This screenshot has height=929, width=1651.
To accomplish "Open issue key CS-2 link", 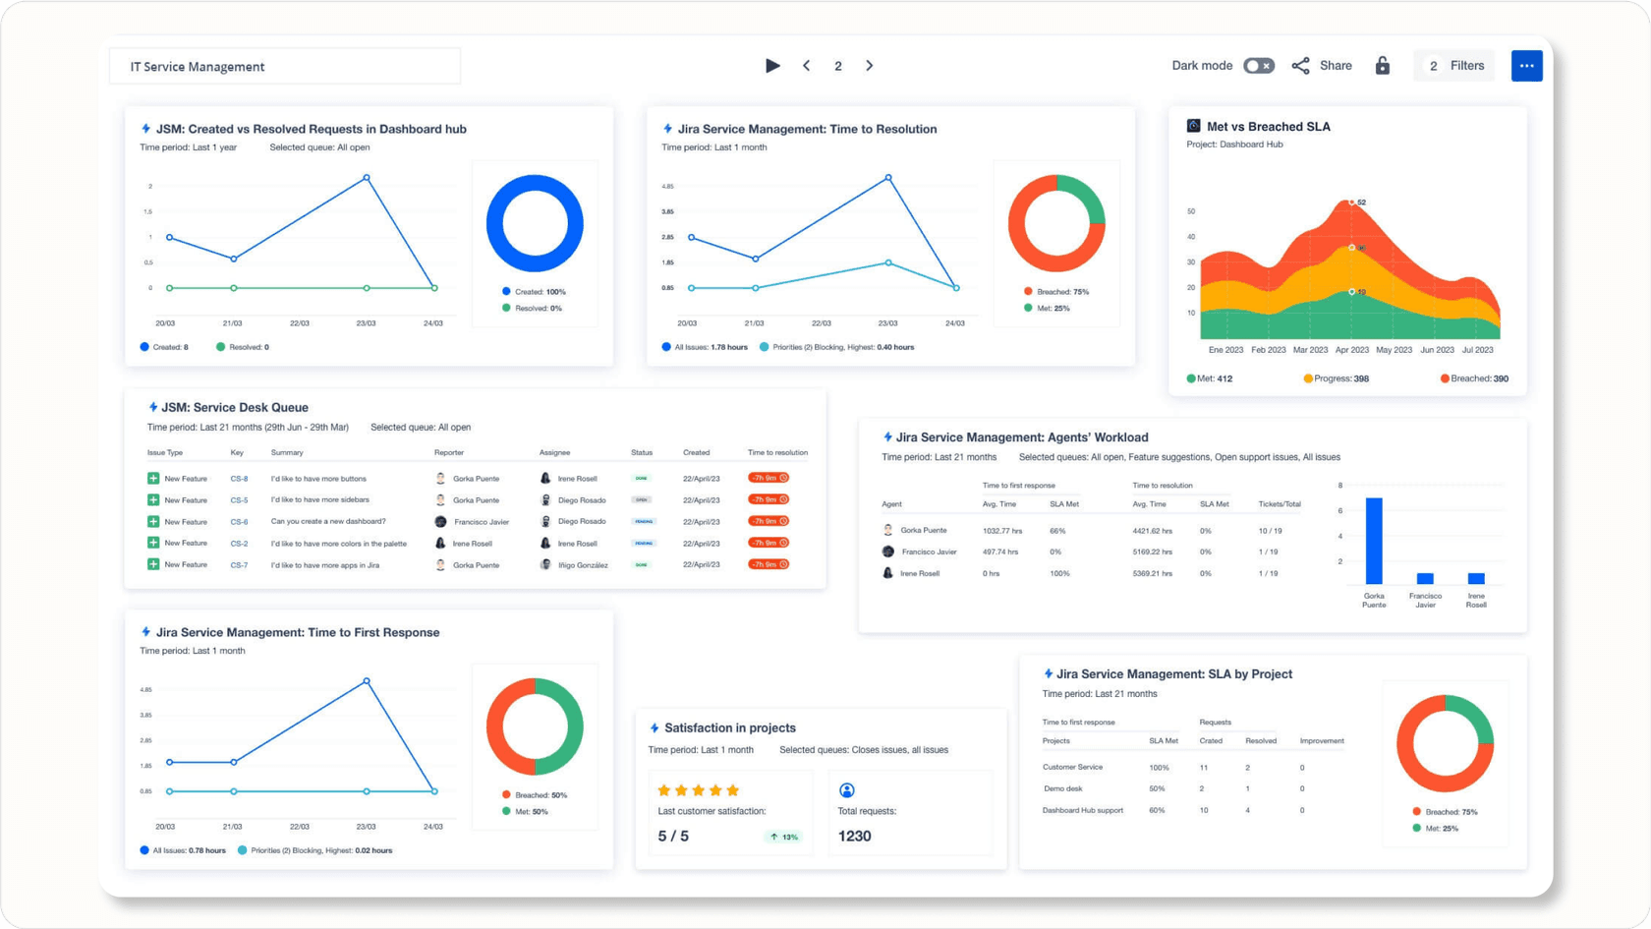I will coord(239,544).
